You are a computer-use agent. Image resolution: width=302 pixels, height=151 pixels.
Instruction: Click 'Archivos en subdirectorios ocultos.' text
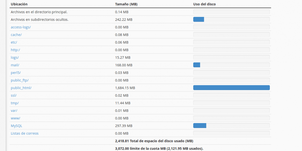40,20
